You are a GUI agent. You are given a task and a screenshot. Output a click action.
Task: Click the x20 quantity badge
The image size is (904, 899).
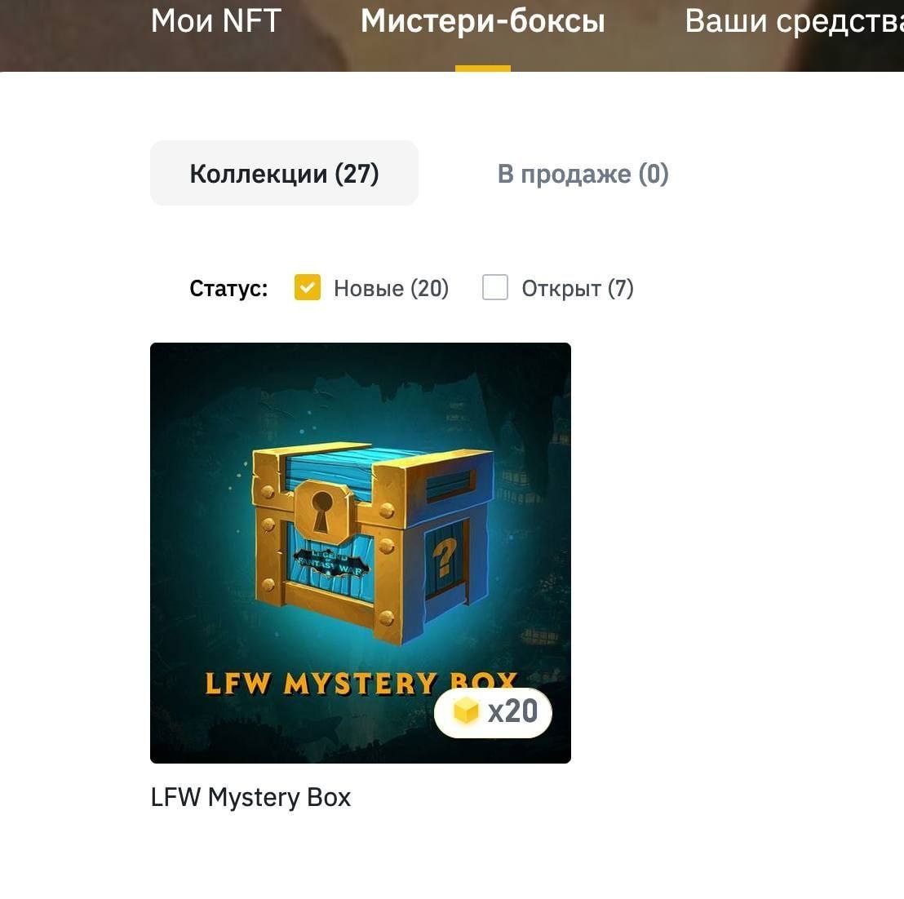[x=494, y=712]
